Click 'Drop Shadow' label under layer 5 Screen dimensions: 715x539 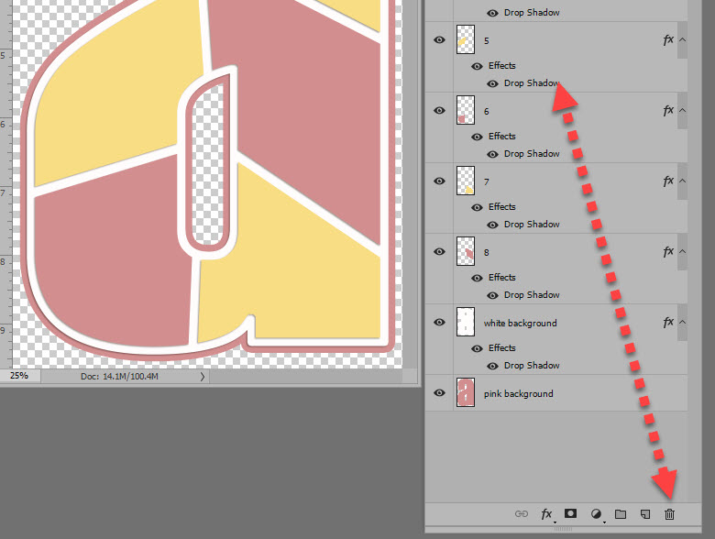532,83
